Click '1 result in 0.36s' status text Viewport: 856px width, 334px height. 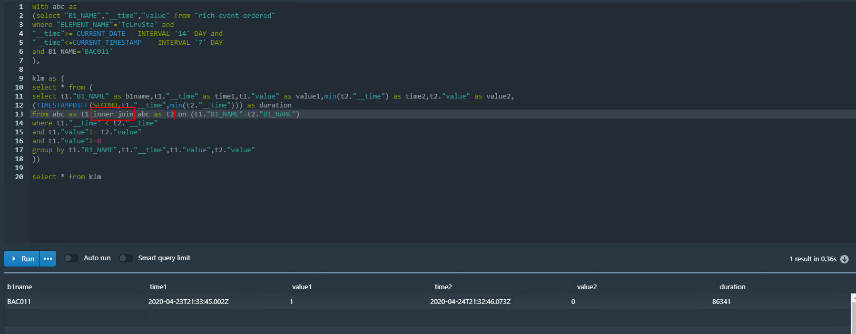813,259
